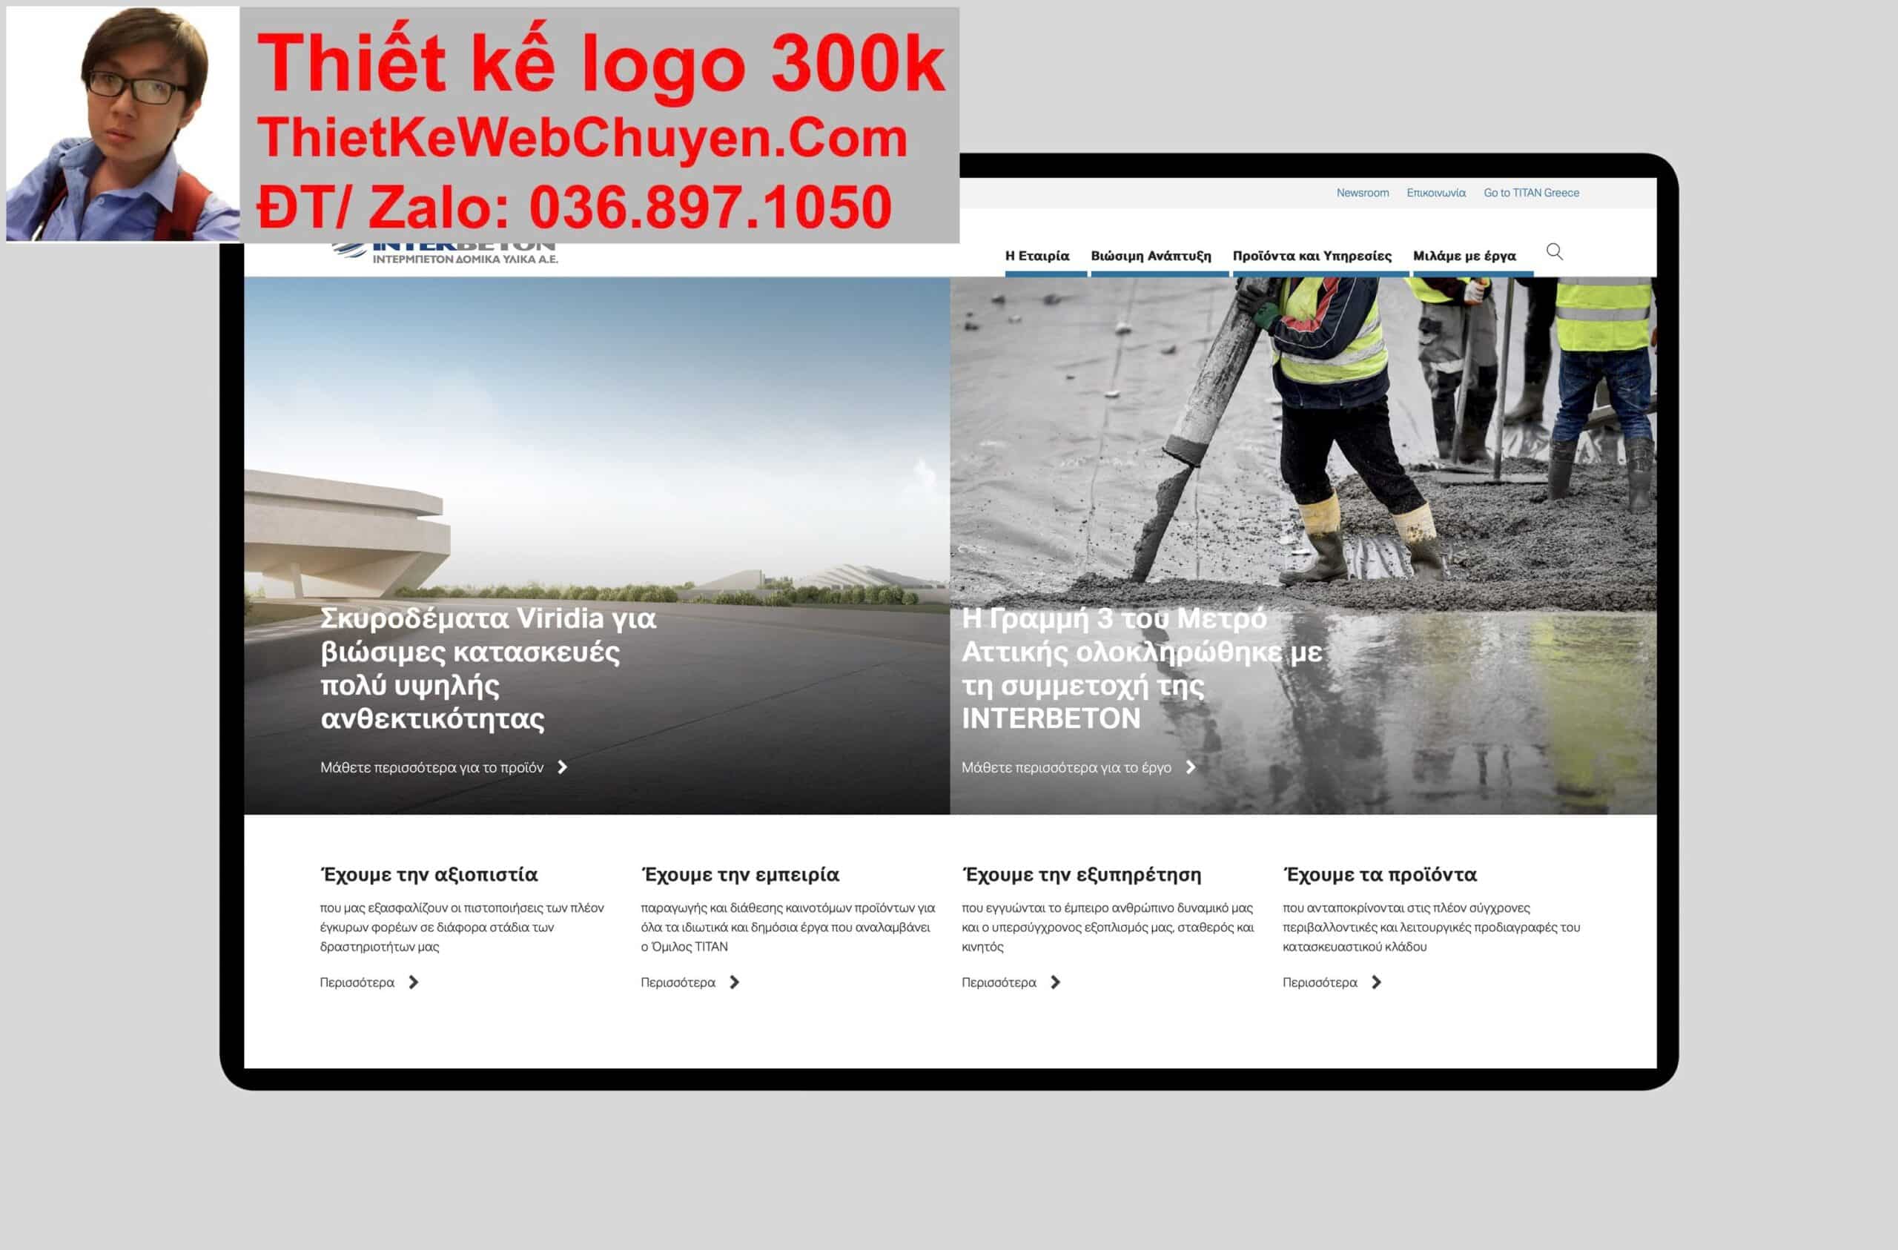Click chevron under service section
Screen dimensions: 1898x1250
coord(1055,982)
